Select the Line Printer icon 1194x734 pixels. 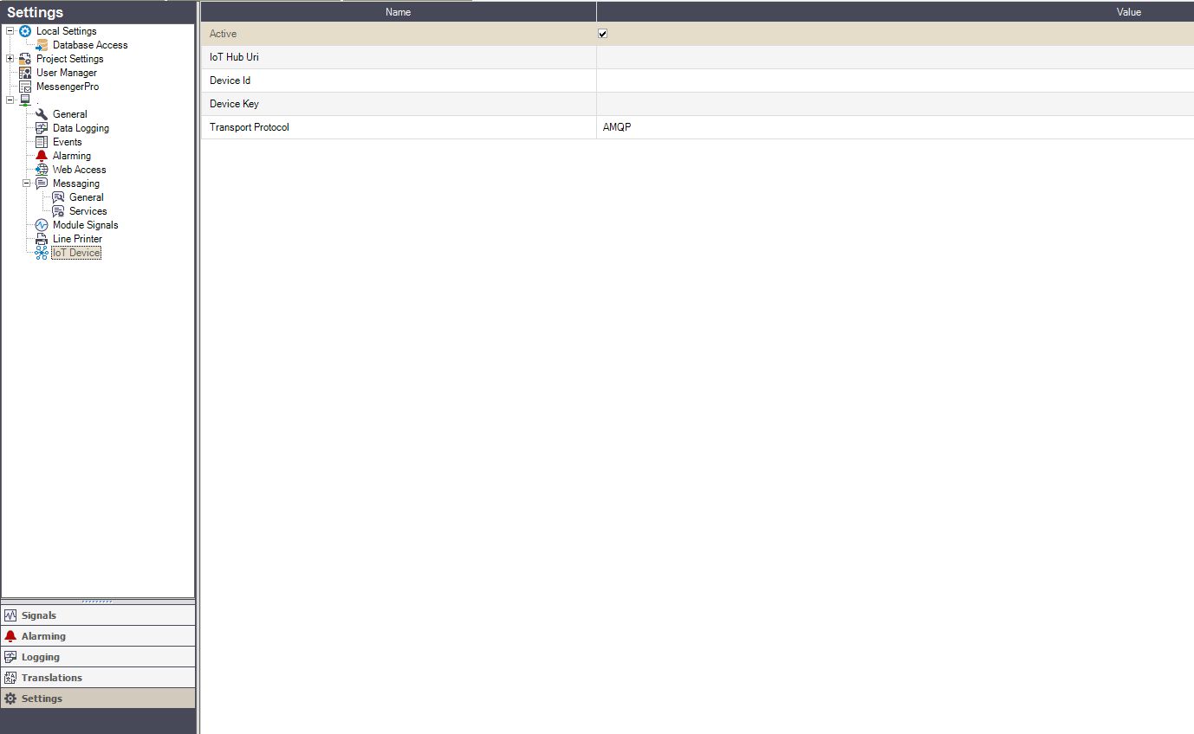tap(42, 239)
